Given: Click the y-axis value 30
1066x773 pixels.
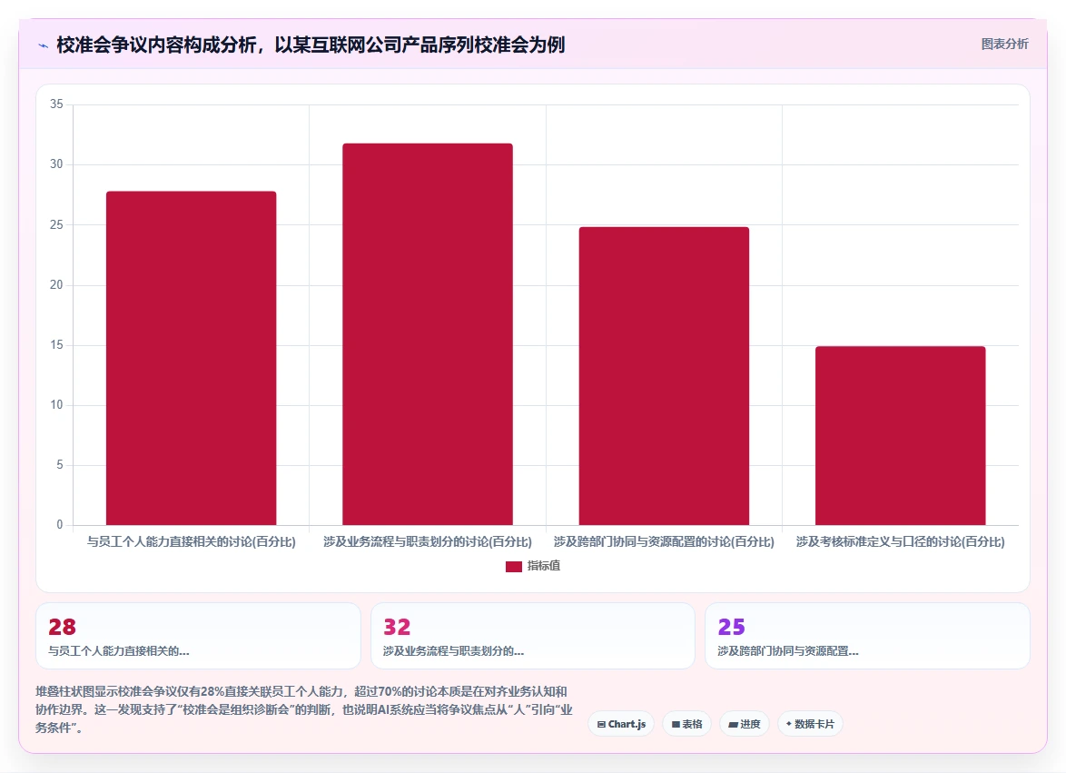Looking at the screenshot, I should coord(56,164).
